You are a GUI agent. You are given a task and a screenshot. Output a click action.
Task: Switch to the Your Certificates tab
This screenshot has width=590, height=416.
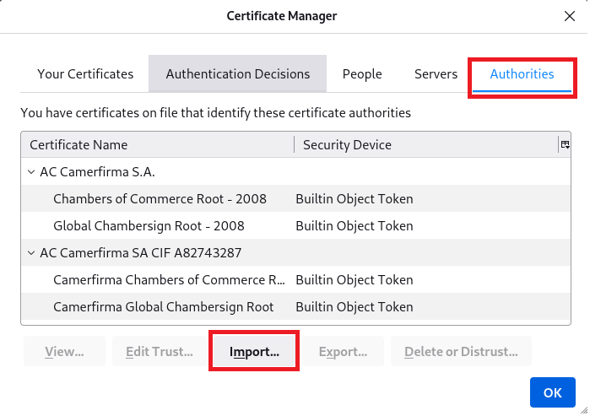[85, 74]
